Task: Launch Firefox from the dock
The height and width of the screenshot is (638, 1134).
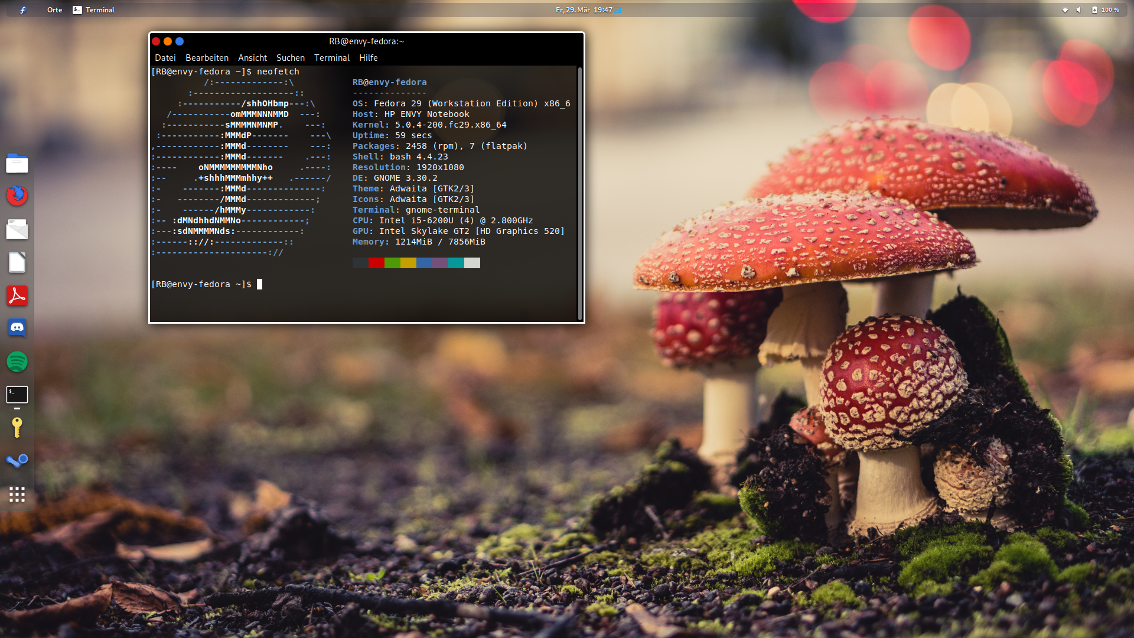Action: [x=17, y=196]
